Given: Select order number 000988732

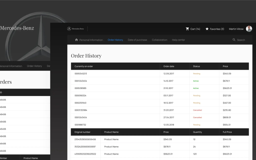Looking at the screenshot, I should pyautogui.click(x=80, y=125).
